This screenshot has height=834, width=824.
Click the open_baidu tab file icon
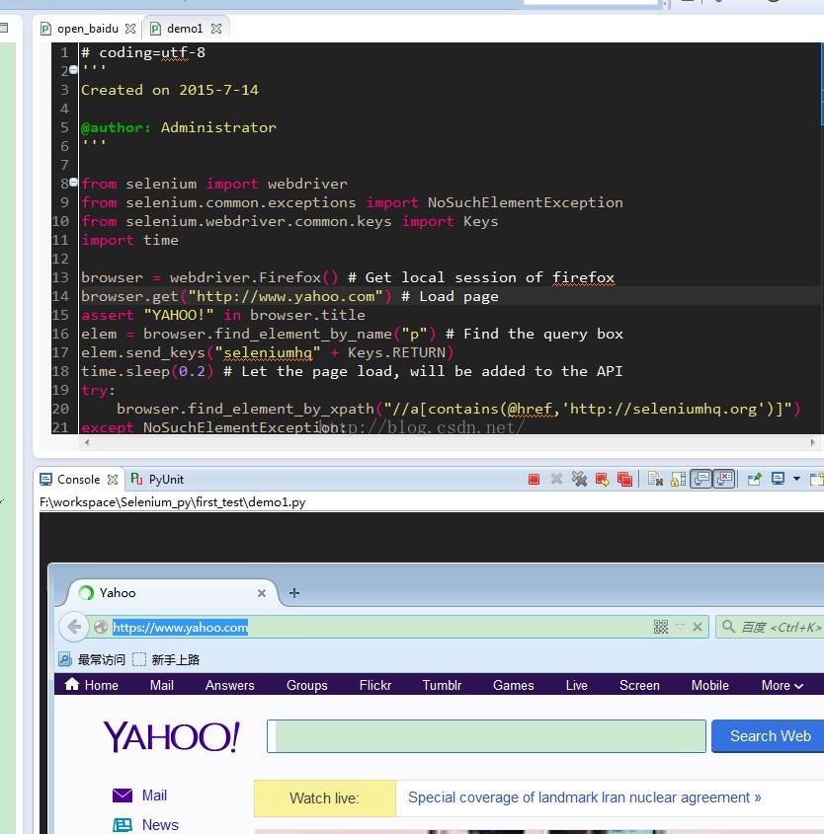[46, 29]
